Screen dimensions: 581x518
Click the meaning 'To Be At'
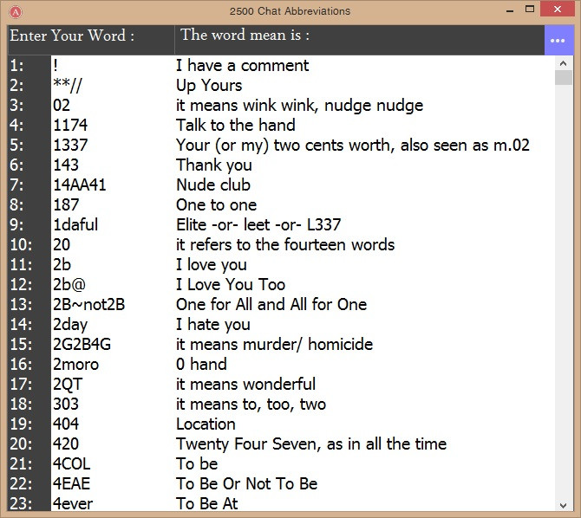[x=206, y=503]
